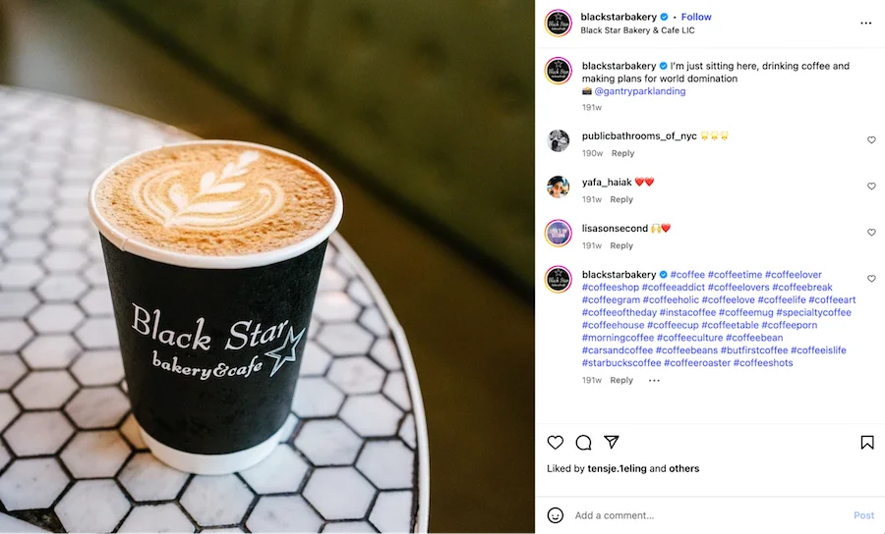This screenshot has width=885, height=534.
Task: Reply to the yafa_haiak comment
Action: (621, 199)
